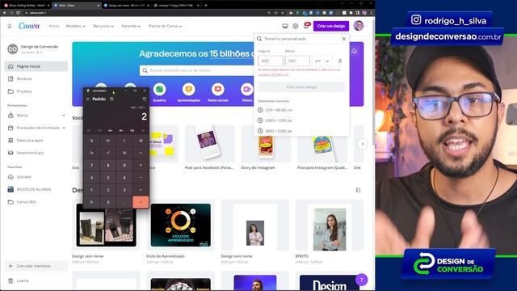Toggle calculator keep-on-top icon
Screen dimensions: 517x291
[x=111, y=99]
